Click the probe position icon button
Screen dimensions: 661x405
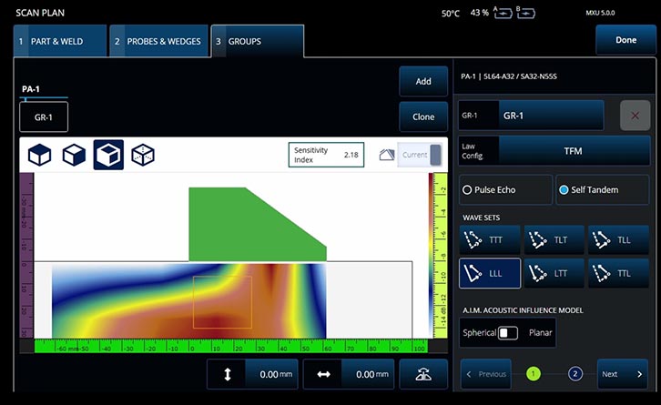423,374
